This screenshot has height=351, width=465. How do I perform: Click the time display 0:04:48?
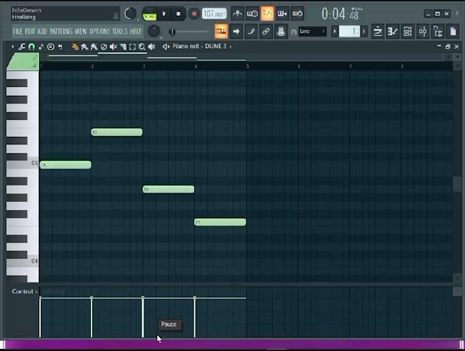[342, 14]
